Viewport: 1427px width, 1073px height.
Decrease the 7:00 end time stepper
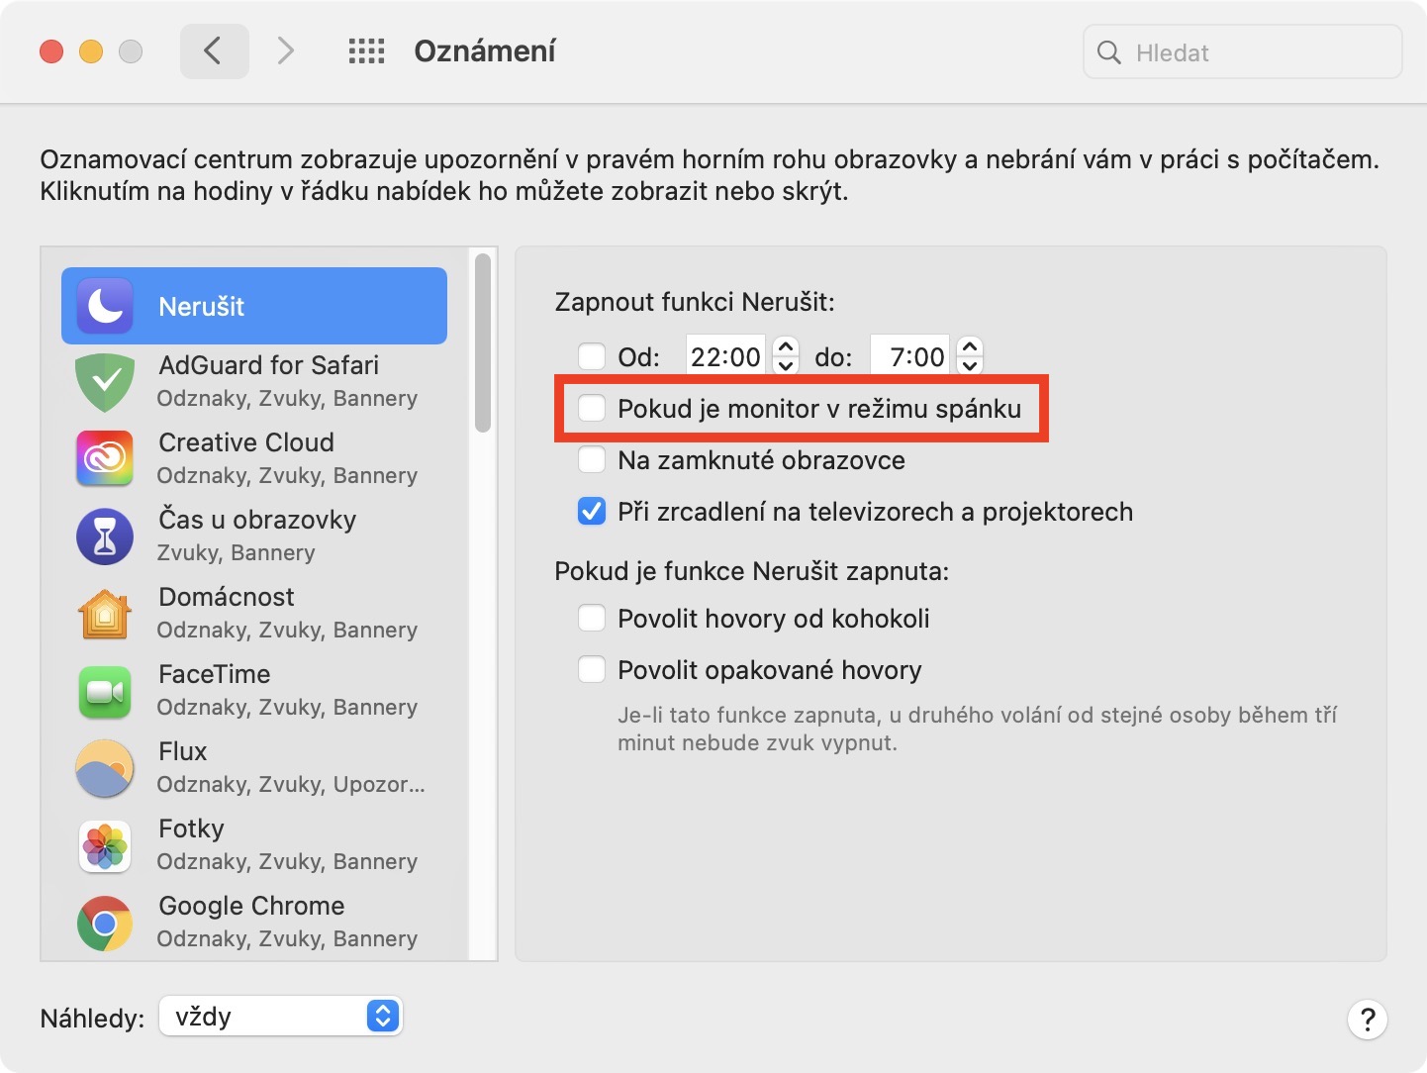click(x=970, y=365)
